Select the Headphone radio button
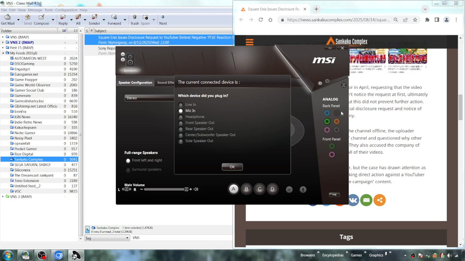The height and width of the screenshot is (261, 465). [x=181, y=117]
